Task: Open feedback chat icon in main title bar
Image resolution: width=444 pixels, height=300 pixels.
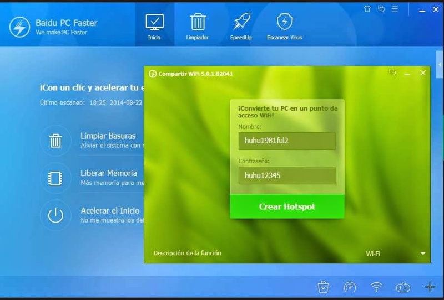Action: [x=381, y=9]
